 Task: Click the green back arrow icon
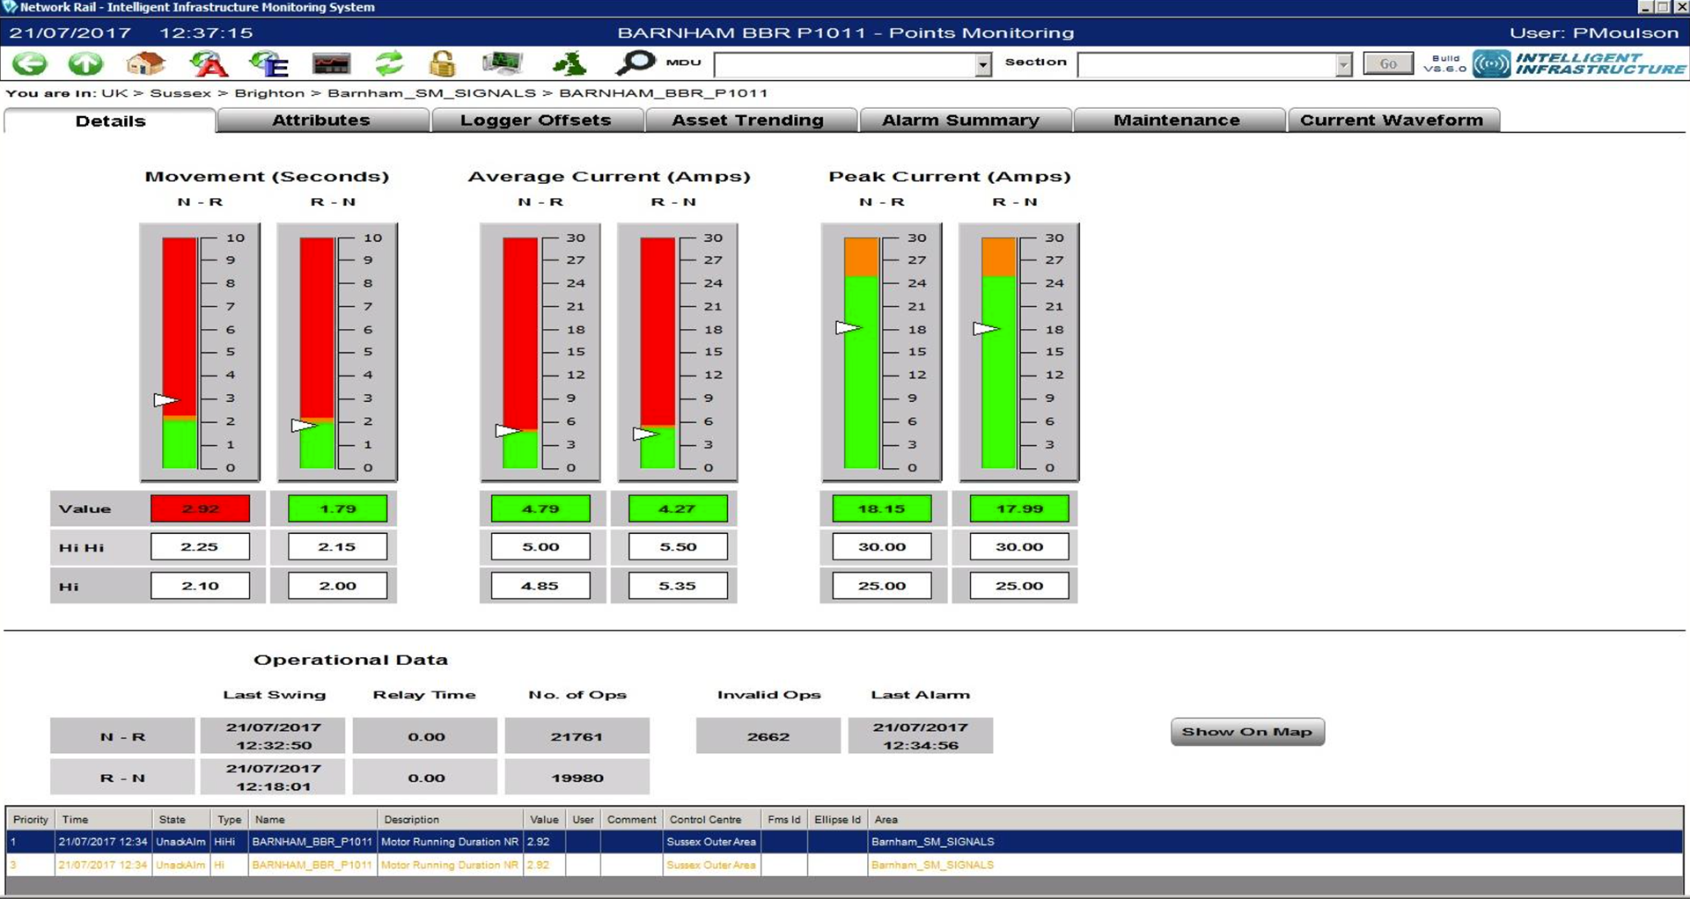point(29,63)
